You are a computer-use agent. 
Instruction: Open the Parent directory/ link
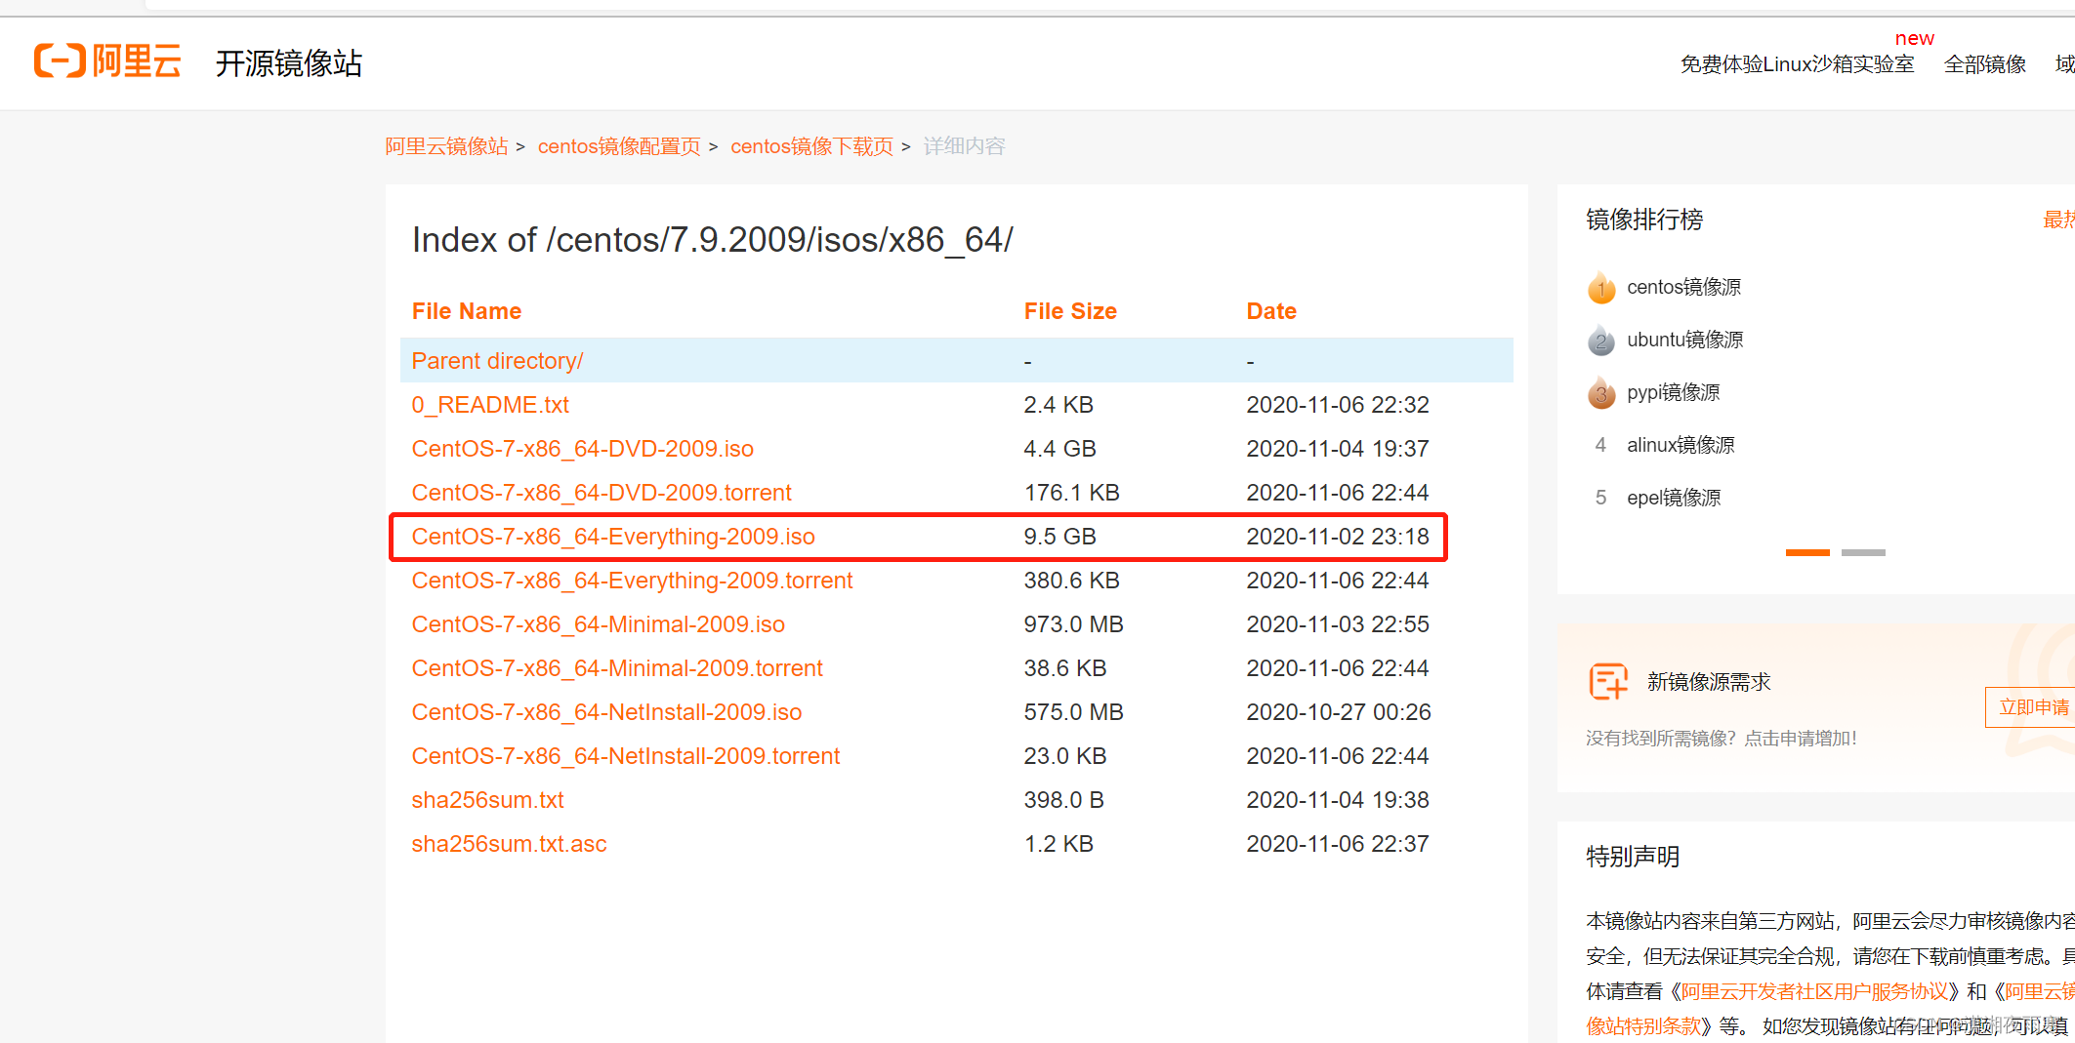click(x=497, y=361)
